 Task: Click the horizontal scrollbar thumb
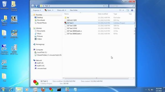tap(96, 78)
